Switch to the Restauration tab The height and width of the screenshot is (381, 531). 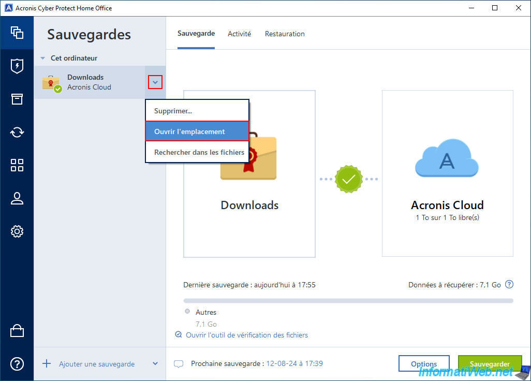(x=285, y=34)
